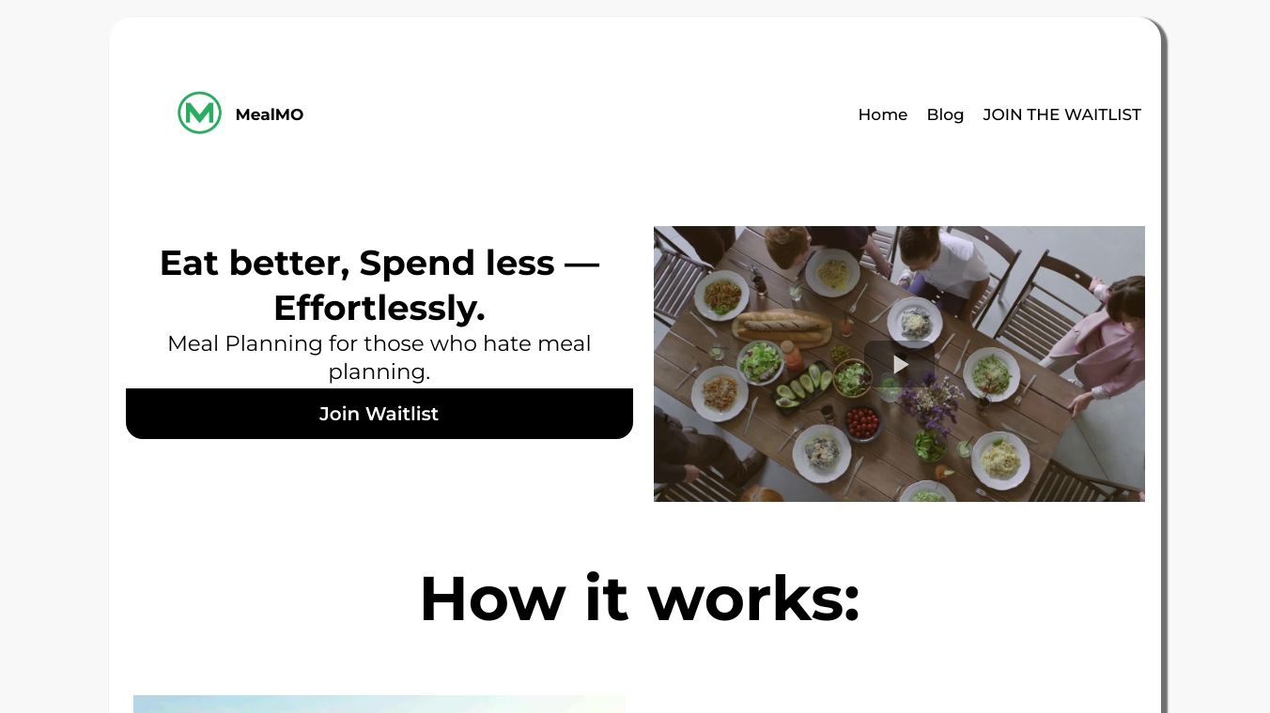1270x713 pixels.
Task: Click the "How it works:" heading
Action: point(640,598)
